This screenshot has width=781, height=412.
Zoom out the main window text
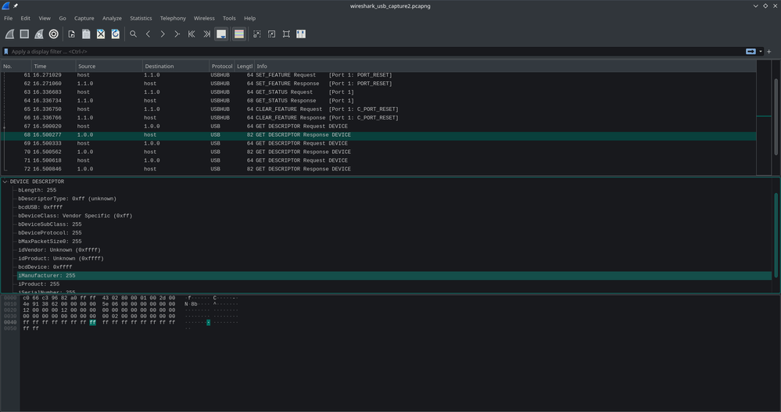coord(271,34)
